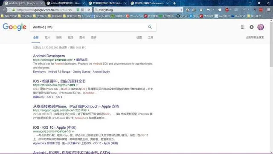This screenshot has height=154, width=273.
Task: Focus the toolbar search box 'everything'
Action: coord(138,10)
